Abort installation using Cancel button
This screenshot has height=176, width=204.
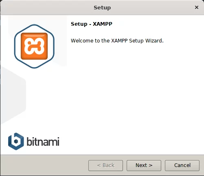point(182,165)
